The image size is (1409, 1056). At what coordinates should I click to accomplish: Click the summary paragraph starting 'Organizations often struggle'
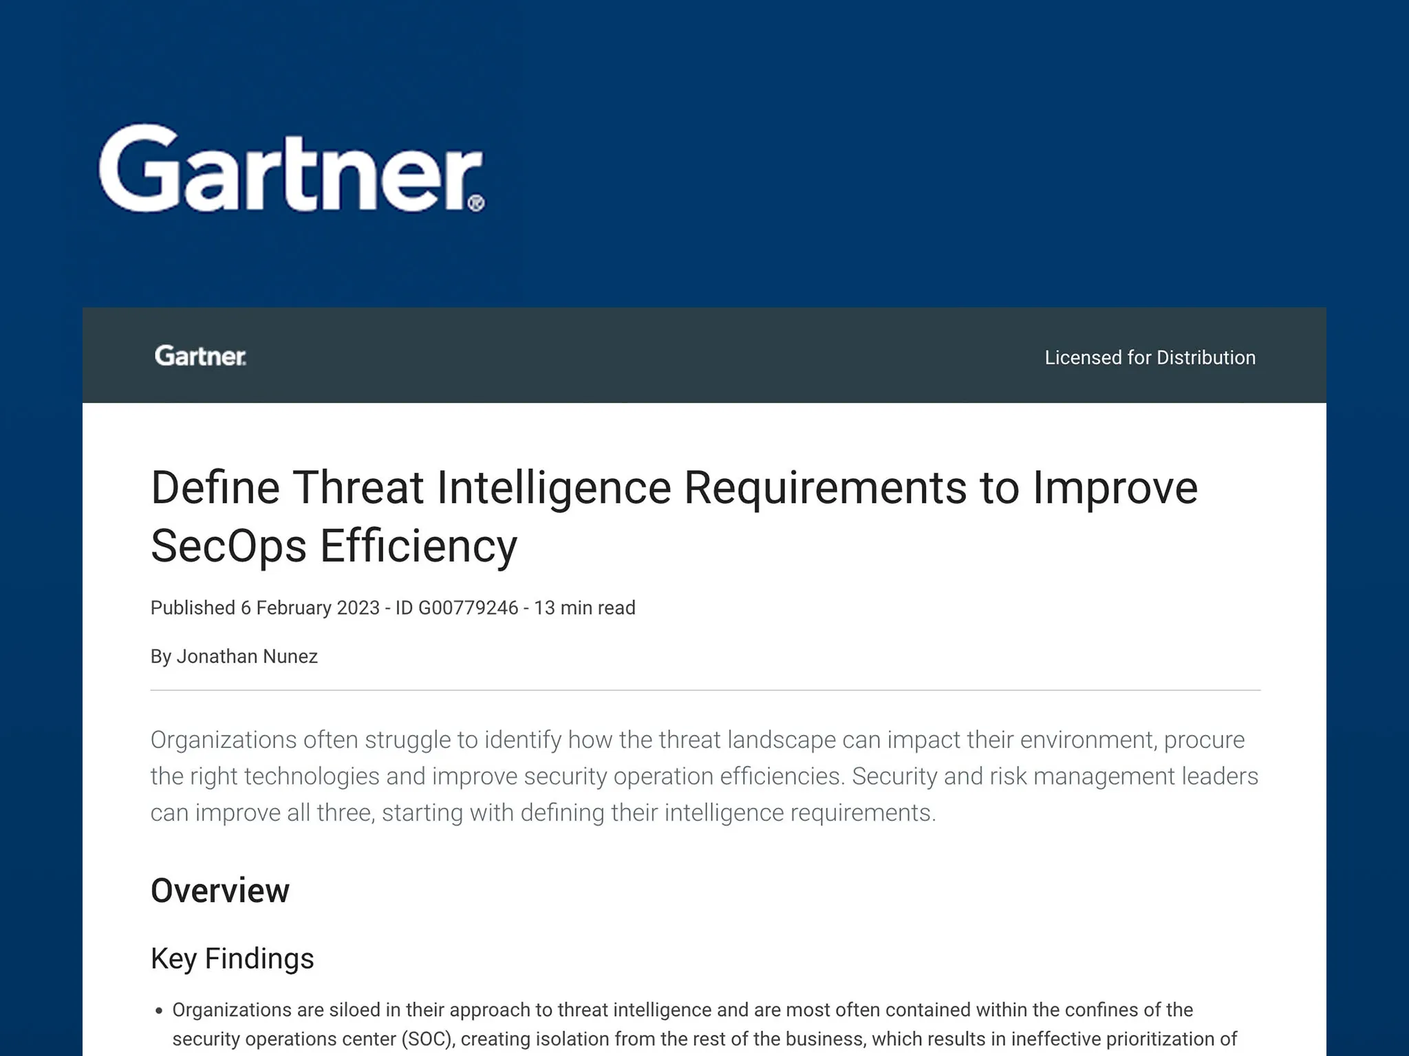point(704,776)
